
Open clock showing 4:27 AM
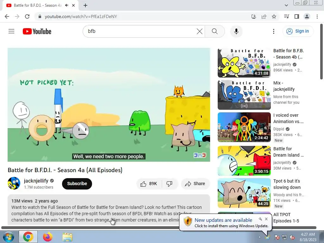(308, 237)
